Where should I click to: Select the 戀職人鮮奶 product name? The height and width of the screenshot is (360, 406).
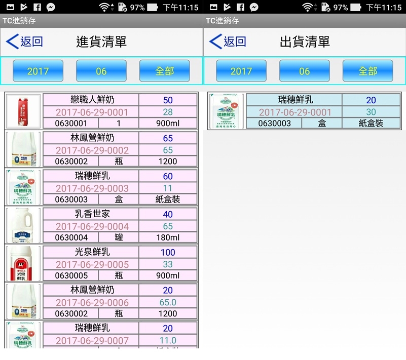[92, 100]
